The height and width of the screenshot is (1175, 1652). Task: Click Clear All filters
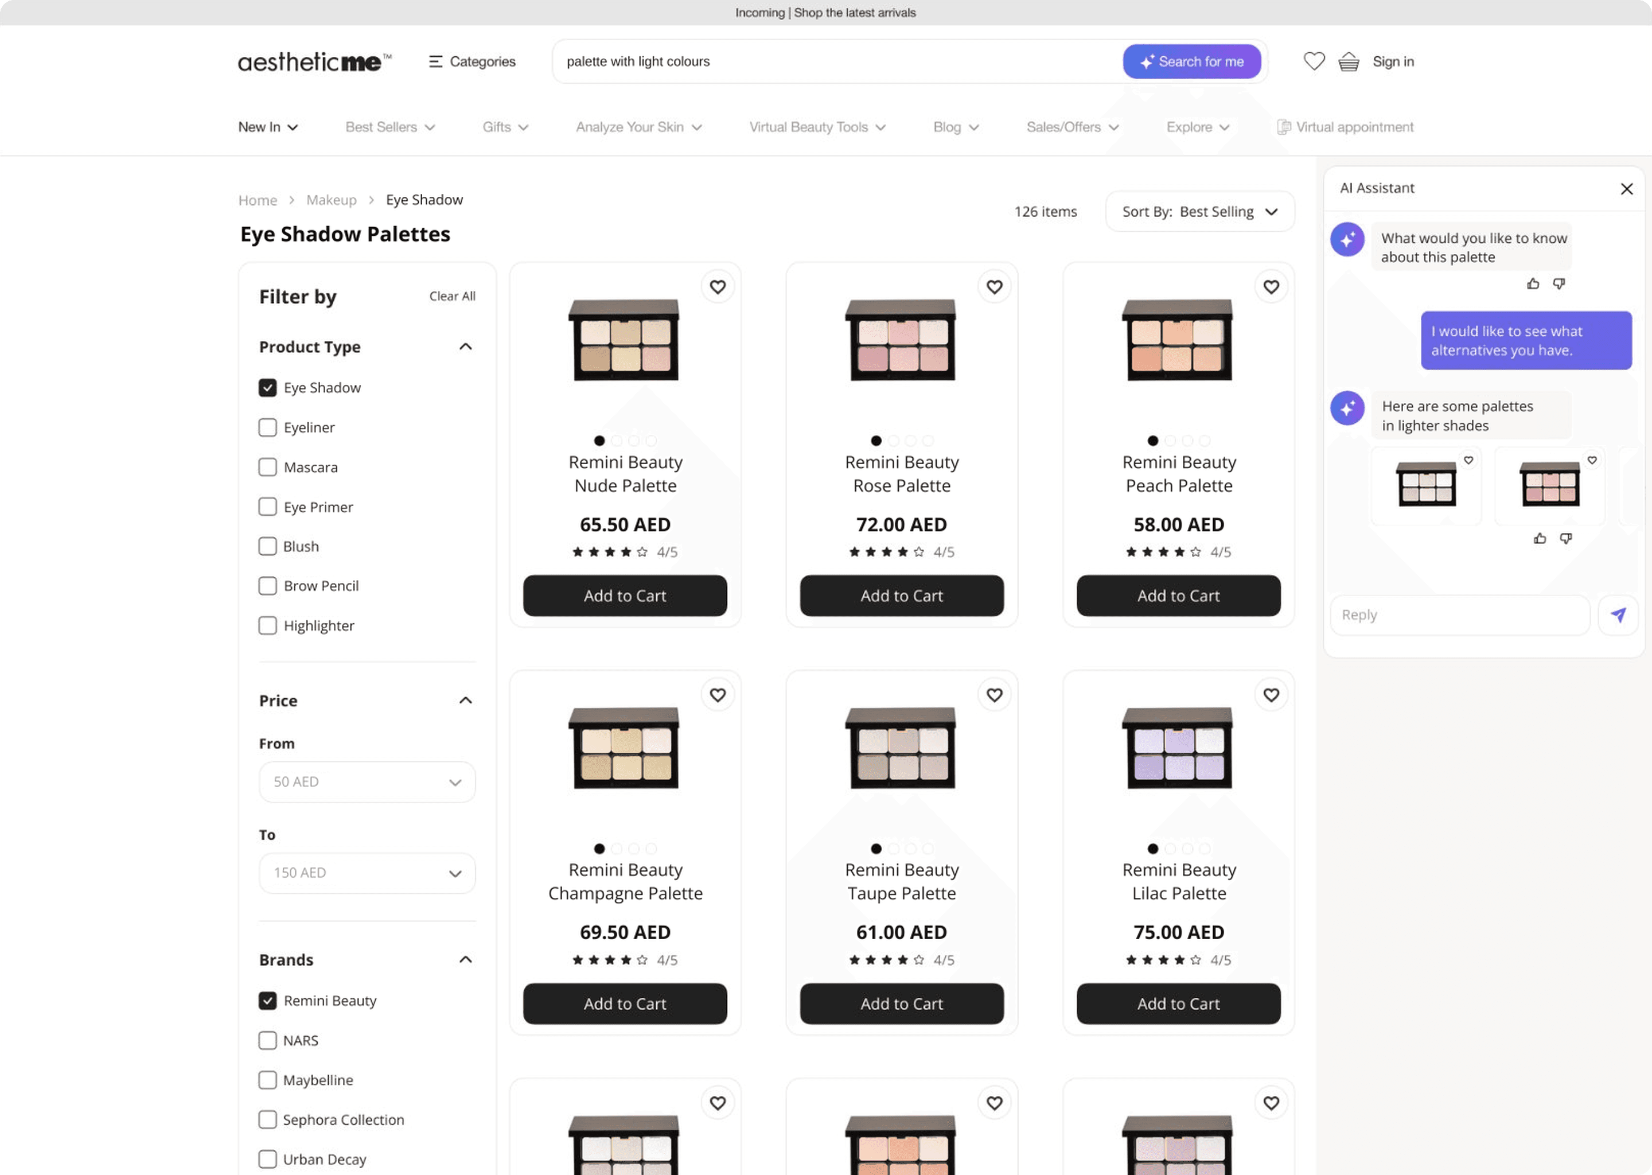tap(452, 296)
